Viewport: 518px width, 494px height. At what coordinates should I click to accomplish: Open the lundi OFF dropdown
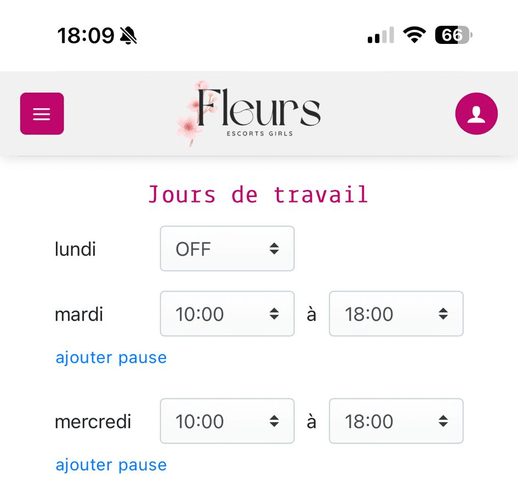pyautogui.click(x=227, y=249)
